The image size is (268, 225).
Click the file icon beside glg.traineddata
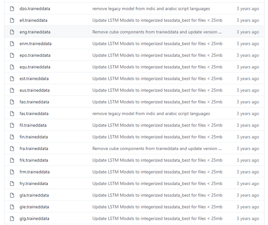click(12, 218)
